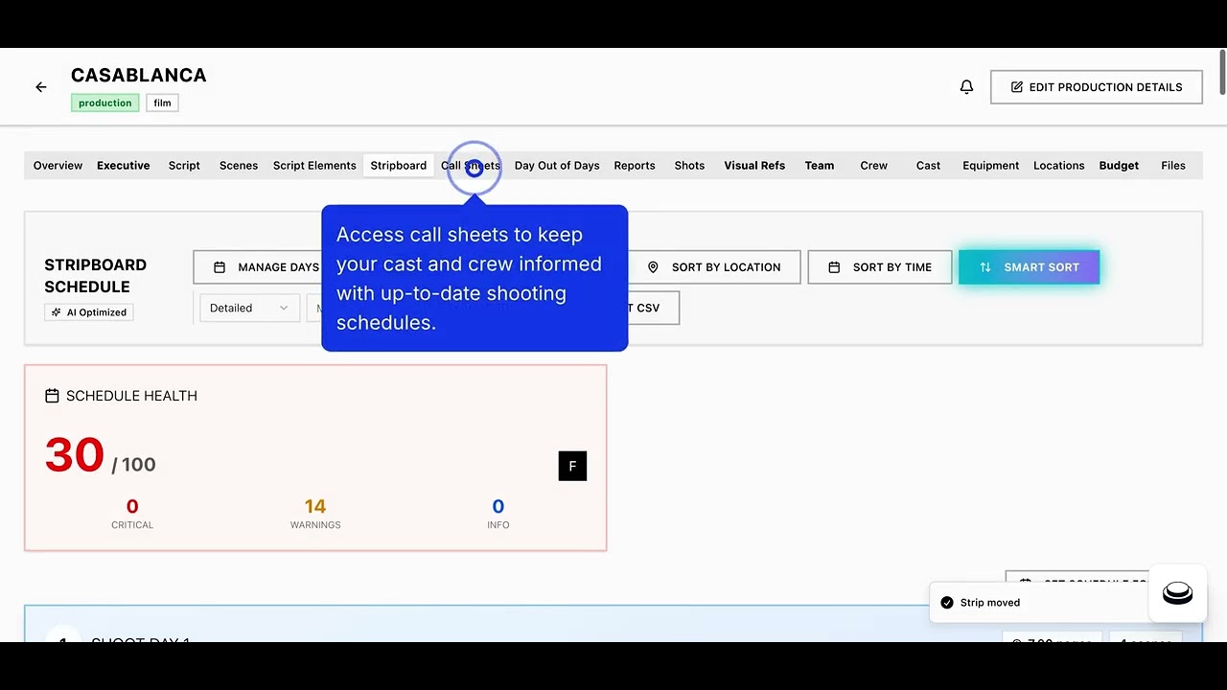Open the Crew tab
This screenshot has height=690, width=1227.
tap(873, 166)
